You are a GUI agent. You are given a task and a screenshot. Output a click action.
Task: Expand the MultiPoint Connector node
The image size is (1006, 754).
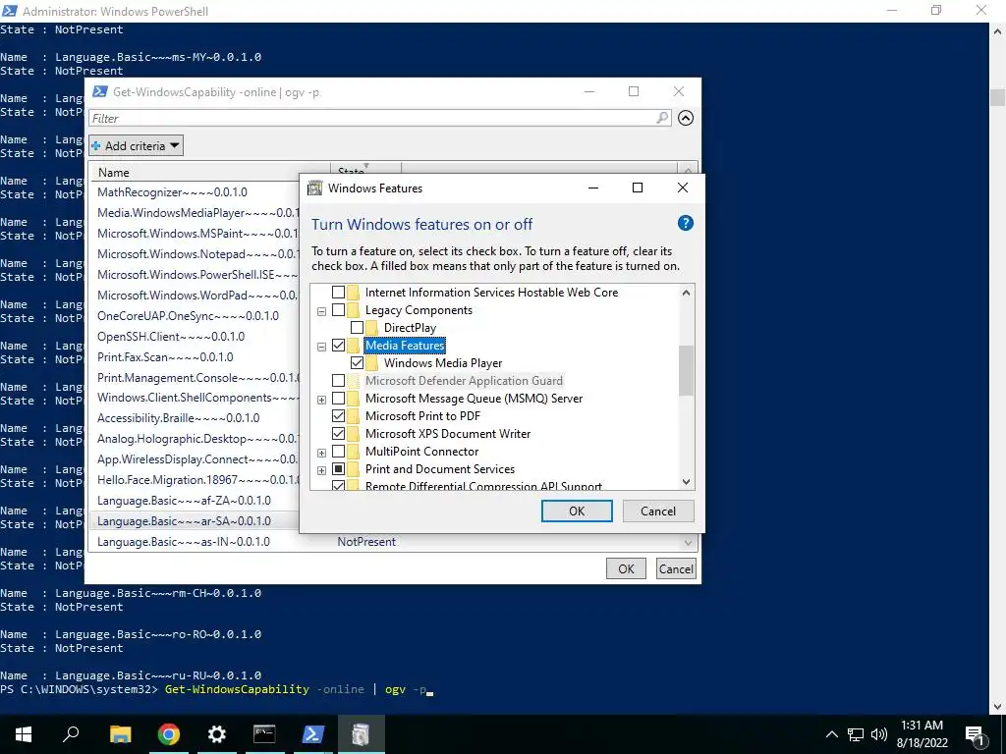pos(321,453)
